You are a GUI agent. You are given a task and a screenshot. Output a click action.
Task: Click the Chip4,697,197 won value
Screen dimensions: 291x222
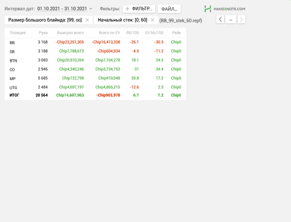(72, 87)
